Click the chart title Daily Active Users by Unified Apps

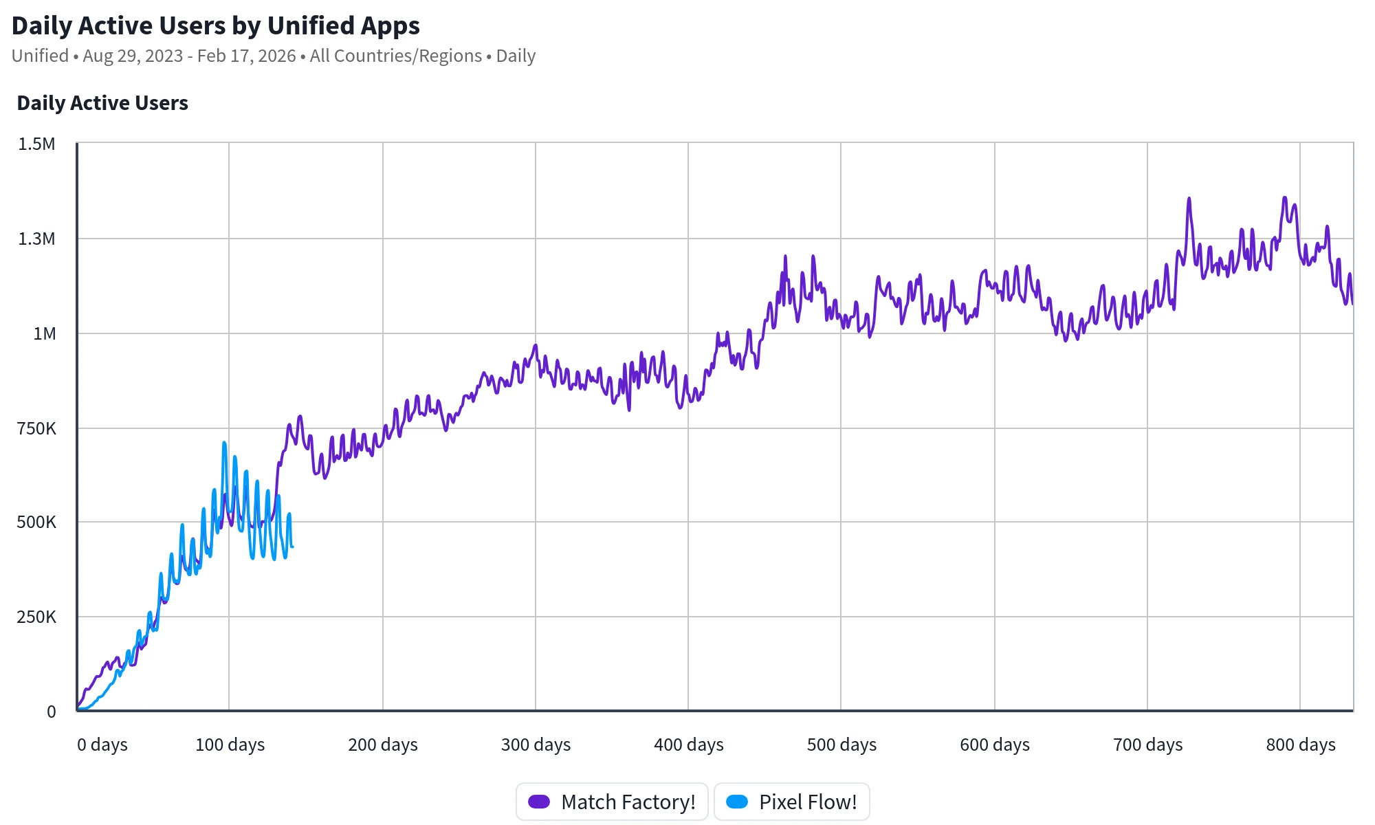pyautogui.click(x=216, y=25)
